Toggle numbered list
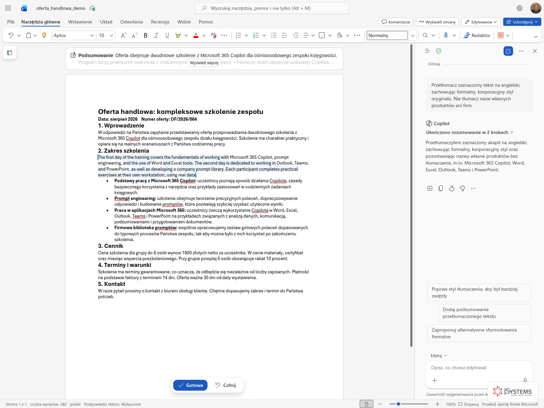 256,35
